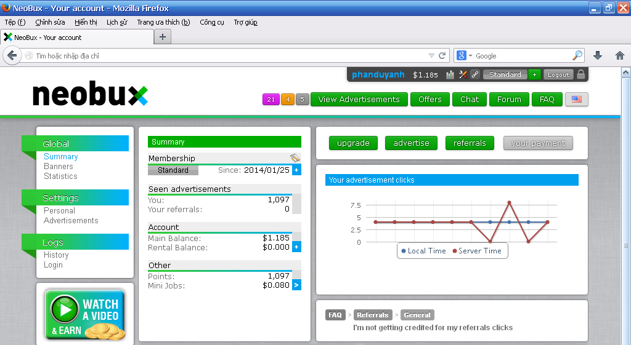Click the Logout button
Viewport: 631px width, 345px height.
point(558,74)
